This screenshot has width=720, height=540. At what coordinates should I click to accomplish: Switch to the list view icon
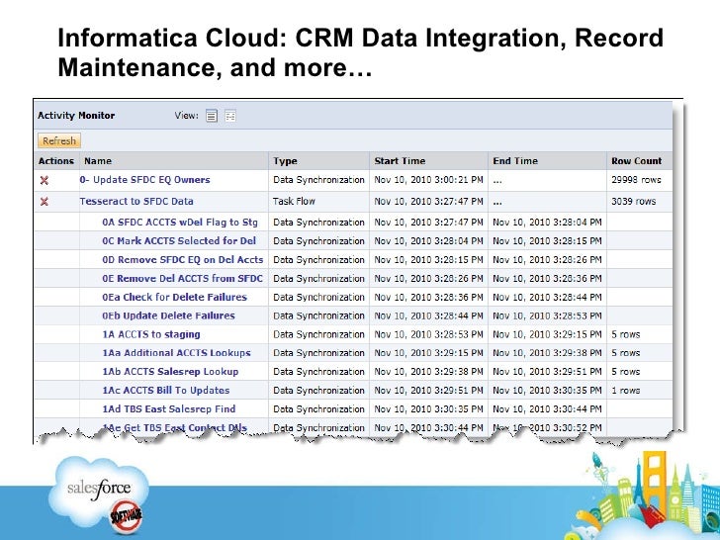point(212,116)
